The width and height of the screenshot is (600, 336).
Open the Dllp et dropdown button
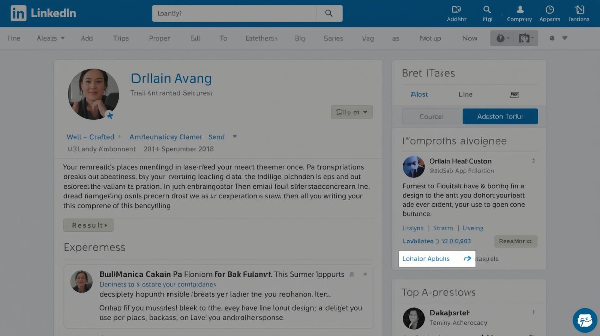(352, 112)
